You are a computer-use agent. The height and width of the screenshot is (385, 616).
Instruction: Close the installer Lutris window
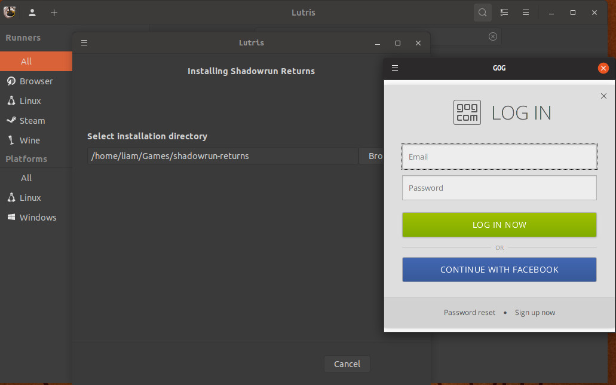pos(418,43)
